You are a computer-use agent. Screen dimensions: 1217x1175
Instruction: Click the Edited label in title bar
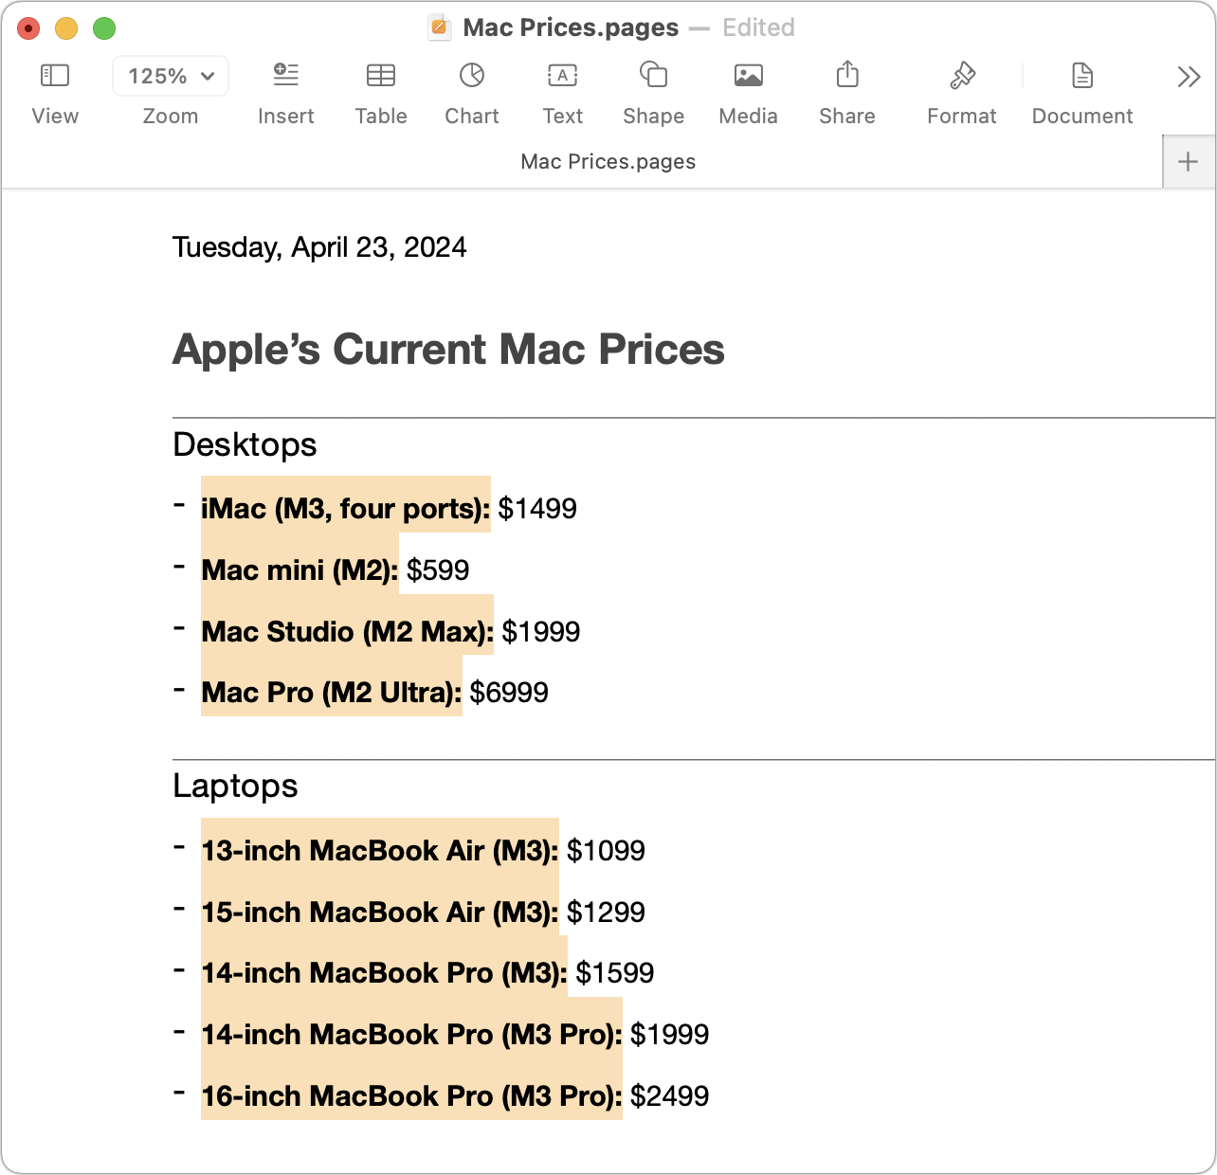(758, 27)
